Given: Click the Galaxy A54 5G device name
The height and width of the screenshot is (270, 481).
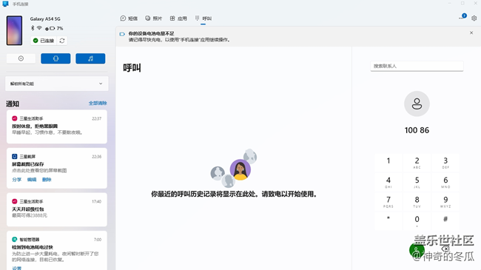Looking at the screenshot, I should (x=45, y=18).
